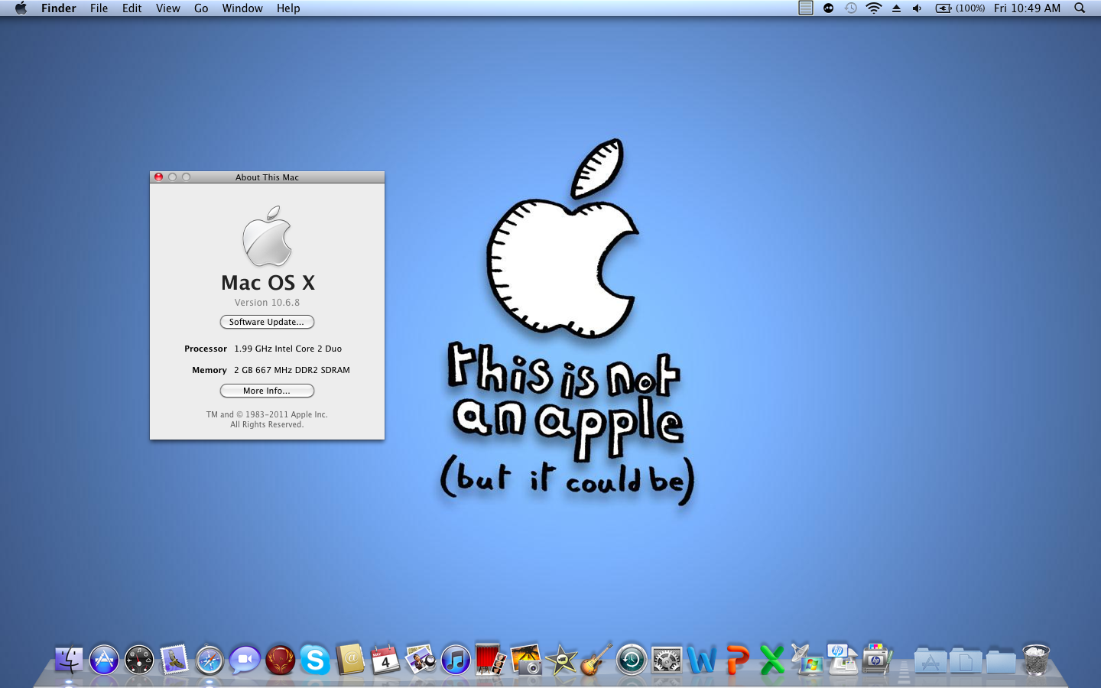Viewport: 1101px width, 688px height.
Task: Open the Go menu
Action: coord(201,8)
